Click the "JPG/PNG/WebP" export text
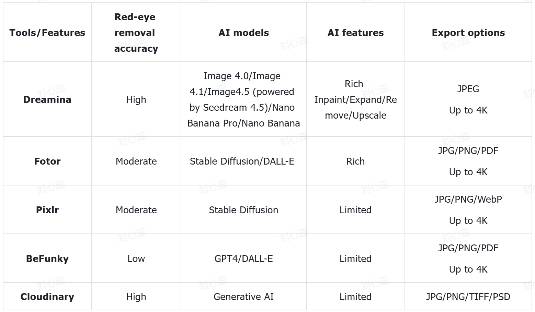 click(468, 199)
